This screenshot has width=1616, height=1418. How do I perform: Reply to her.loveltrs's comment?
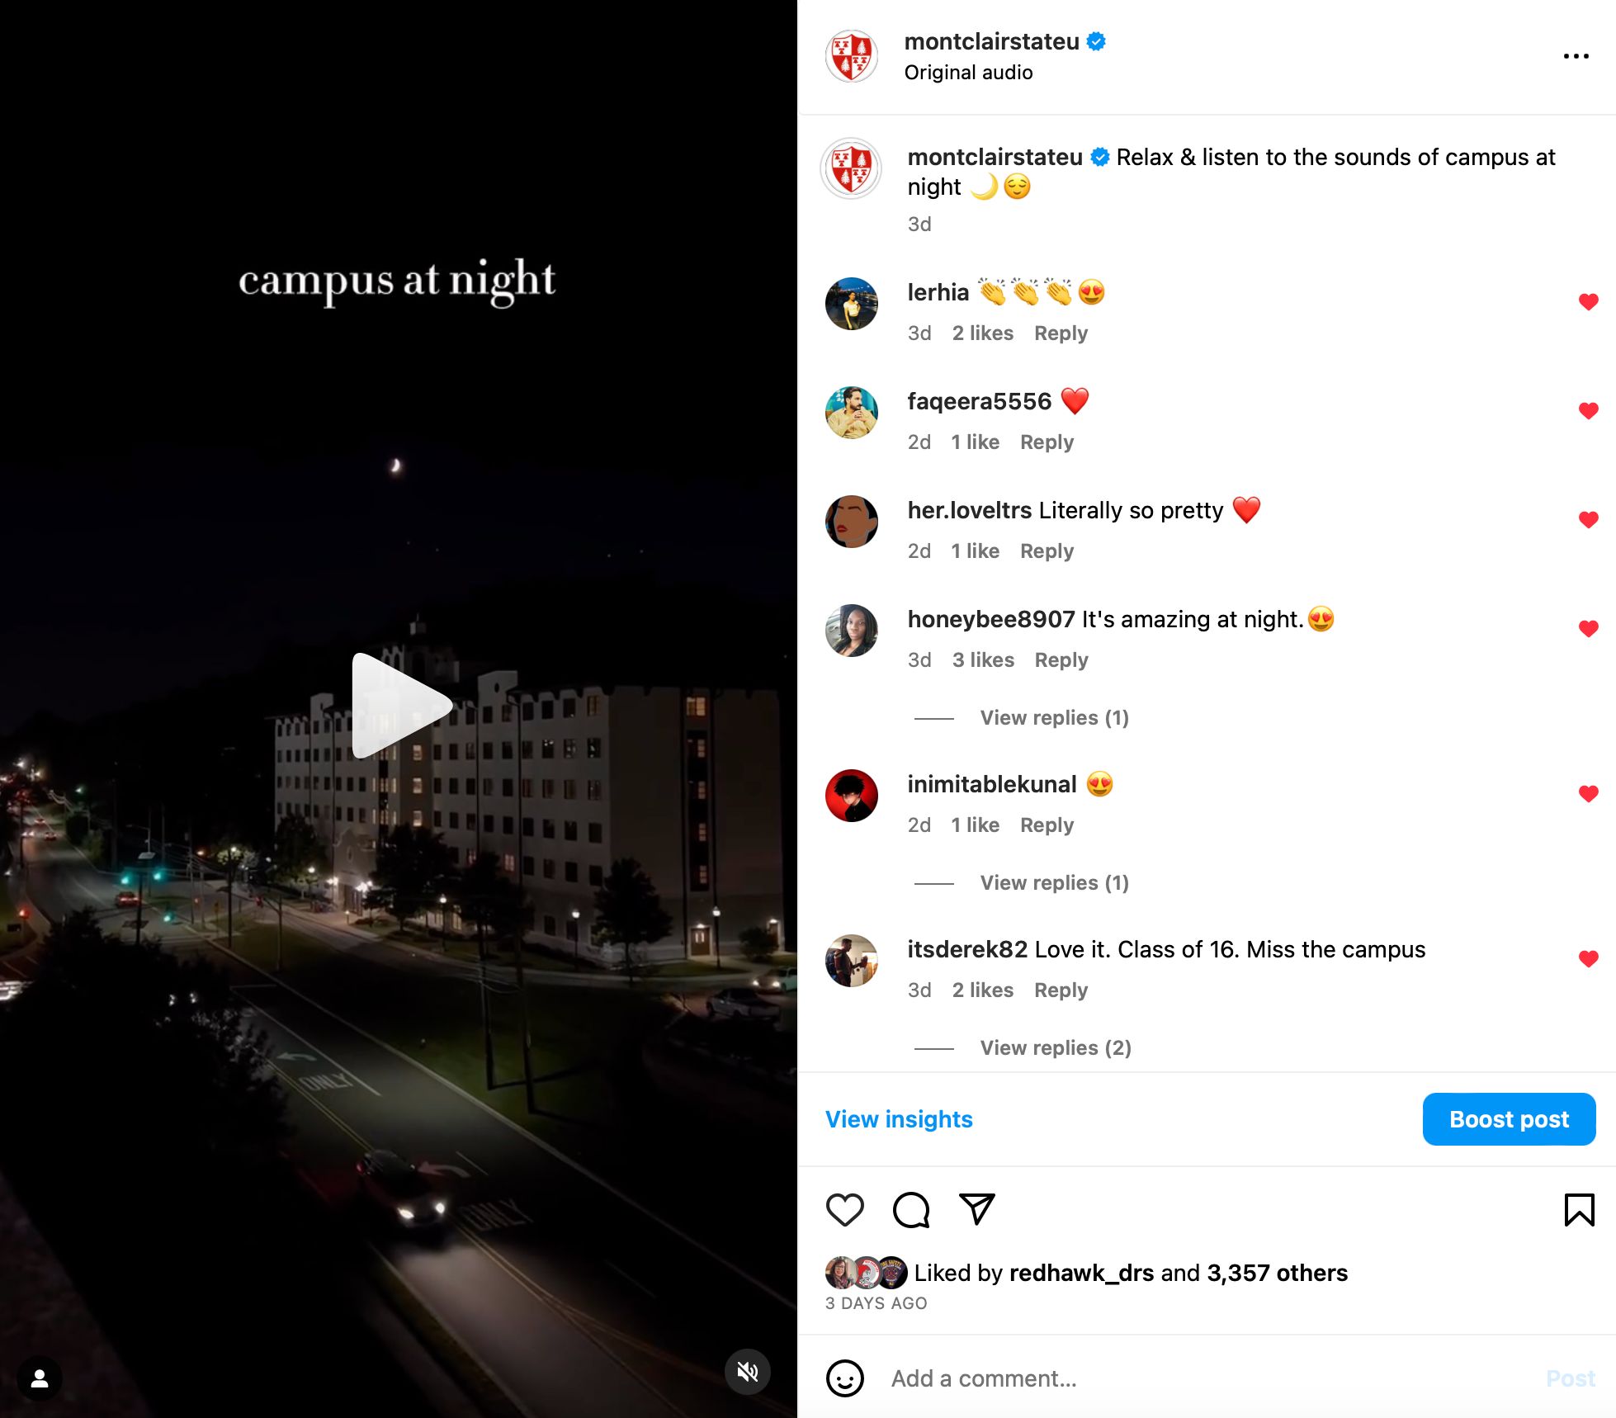1047,551
